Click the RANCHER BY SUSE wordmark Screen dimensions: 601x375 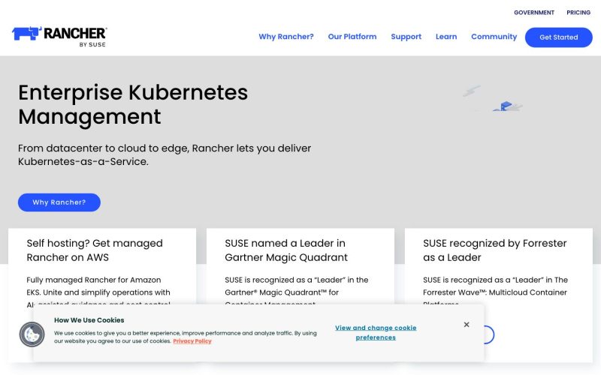point(75,37)
